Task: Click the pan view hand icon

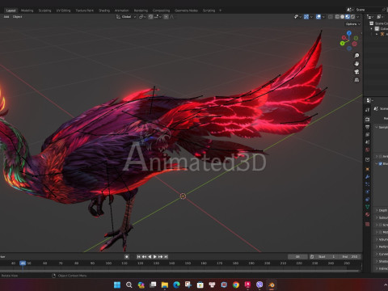Action: 356,64
